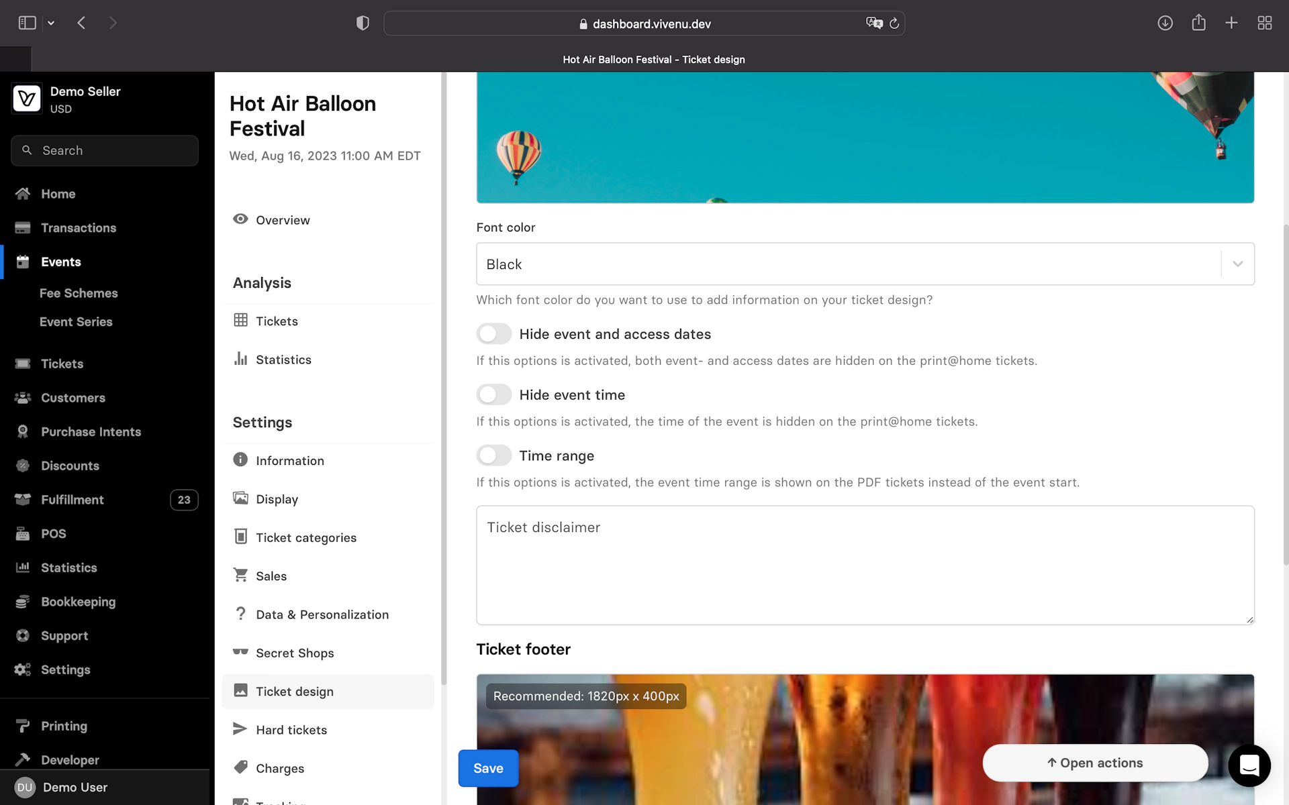Click the Fulfillment box icon in sidebar
Viewport: 1289px width, 805px height.
click(x=23, y=500)
